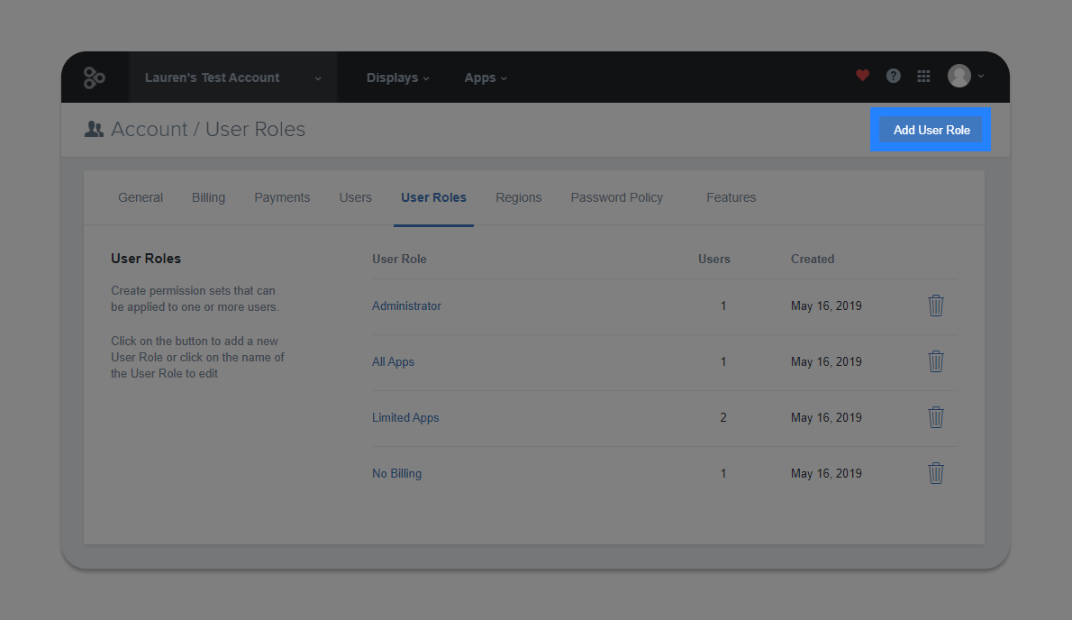This screenshot has height=620, width=1072.
Task: Click the user avatar icon
Action: tap(959, 76)
